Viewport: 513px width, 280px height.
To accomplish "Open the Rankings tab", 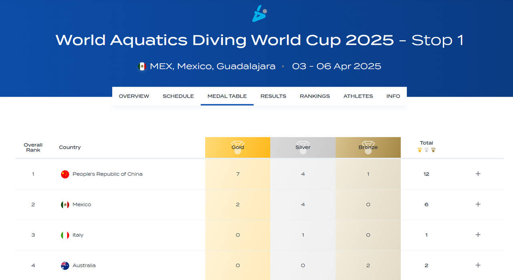I will coord(315,96).
